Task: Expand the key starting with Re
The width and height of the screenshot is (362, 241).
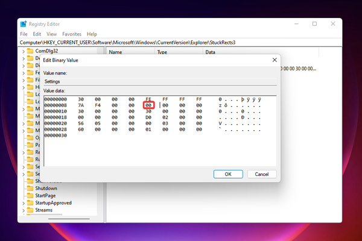Action: (24, 152)
